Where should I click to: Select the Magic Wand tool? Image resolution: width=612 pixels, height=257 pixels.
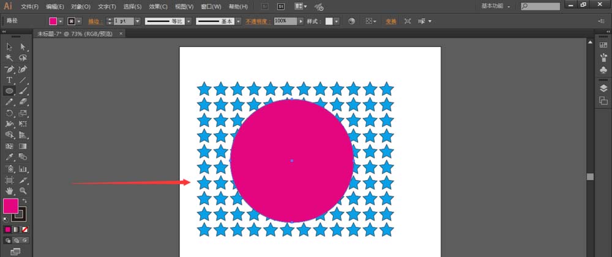pos(10,58)
